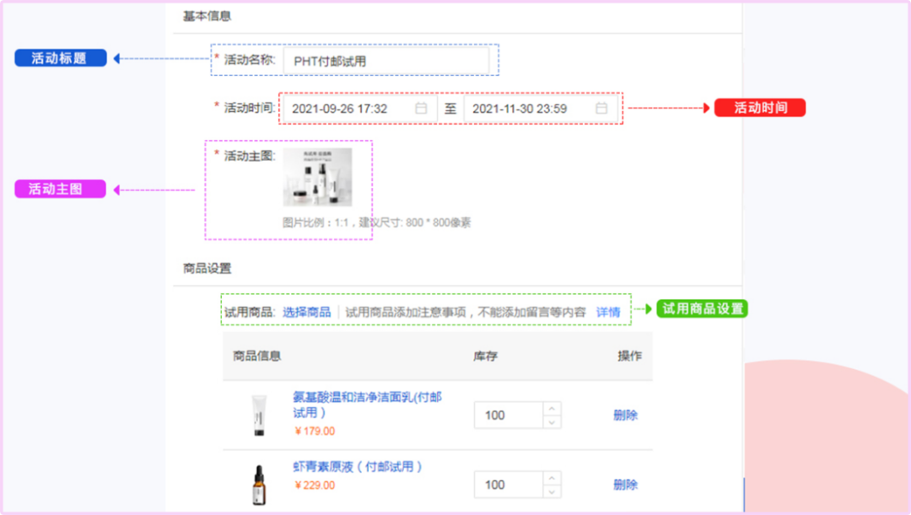The width and height of the screenshot is (911, 515).
Task: Open calendar icon for start time 2021-09-26
Action: (x=421, y=108)
